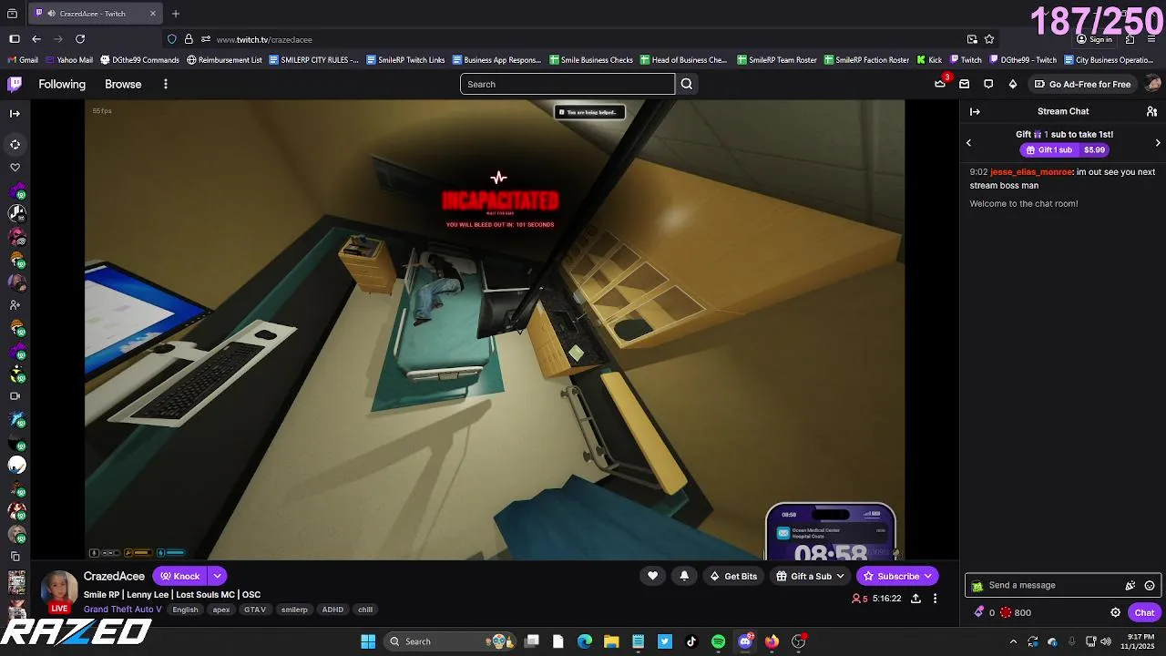Click the Get Bits diamond icon in top bar
1166x656 pixels.
(1012, 84)
